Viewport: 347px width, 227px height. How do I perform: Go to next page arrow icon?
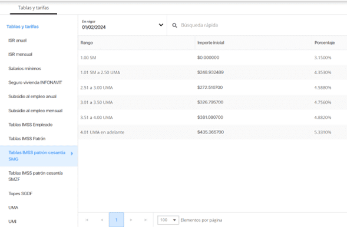point(131,220)
